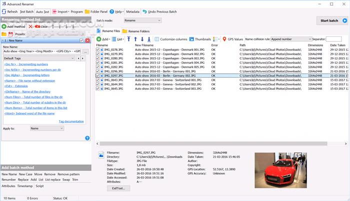Image resolution: width=350 pixels, height=201 pixels.
Task: Delete selected method with red X icon
Action: (x=30, y=26)
